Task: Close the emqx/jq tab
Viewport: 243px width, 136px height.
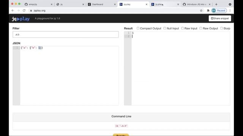Action: tap(52, 4)
